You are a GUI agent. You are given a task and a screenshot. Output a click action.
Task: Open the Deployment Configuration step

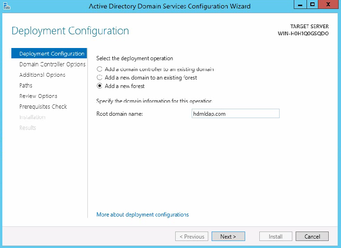(x=49, y=54)
